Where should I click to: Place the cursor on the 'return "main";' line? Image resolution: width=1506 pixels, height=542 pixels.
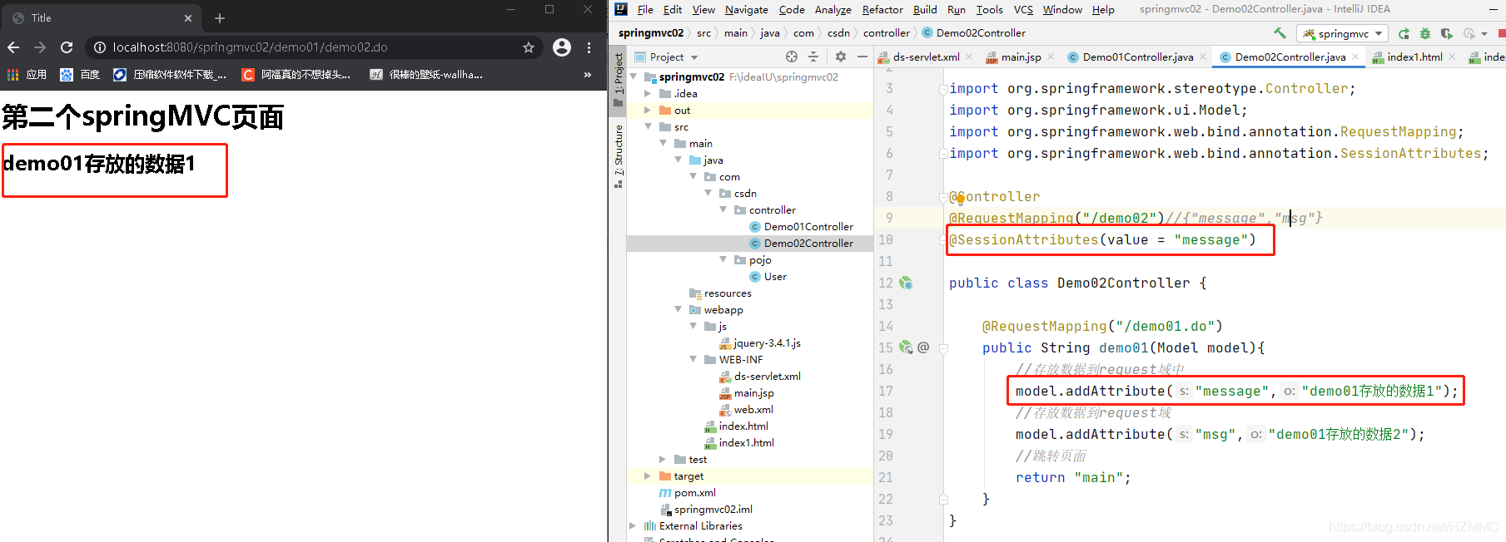pos(1073,477)
